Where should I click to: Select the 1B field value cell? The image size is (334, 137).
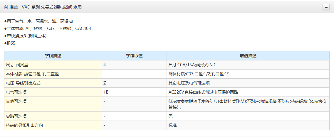pyautogui.click(x=106, y=92)
